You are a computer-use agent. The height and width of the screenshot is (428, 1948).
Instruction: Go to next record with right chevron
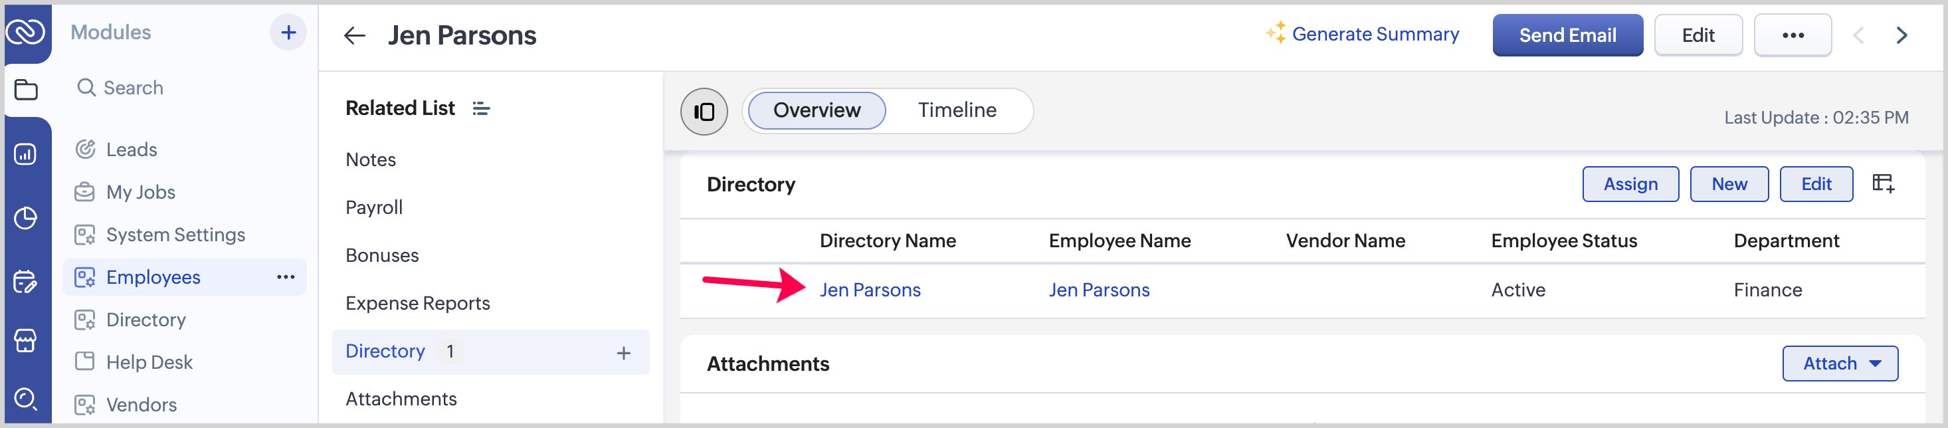point(1901,35)
